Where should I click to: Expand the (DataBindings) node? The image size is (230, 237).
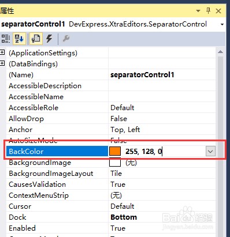[x=2, y=63]
